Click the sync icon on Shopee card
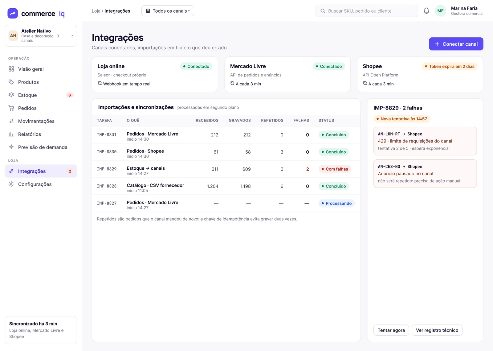Screen dimensions: 493x351 (365, 83)
